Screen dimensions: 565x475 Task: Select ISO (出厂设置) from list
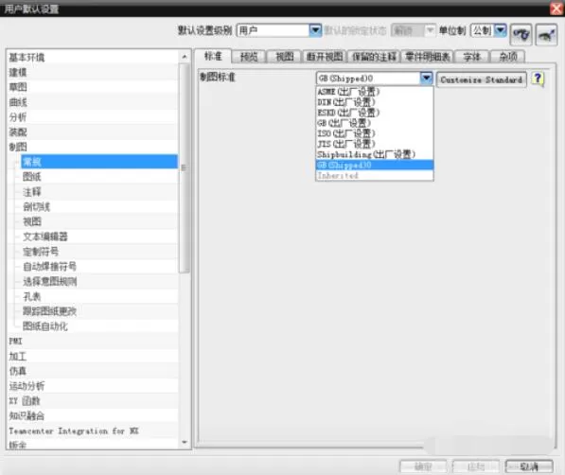[x=375, y=133]
